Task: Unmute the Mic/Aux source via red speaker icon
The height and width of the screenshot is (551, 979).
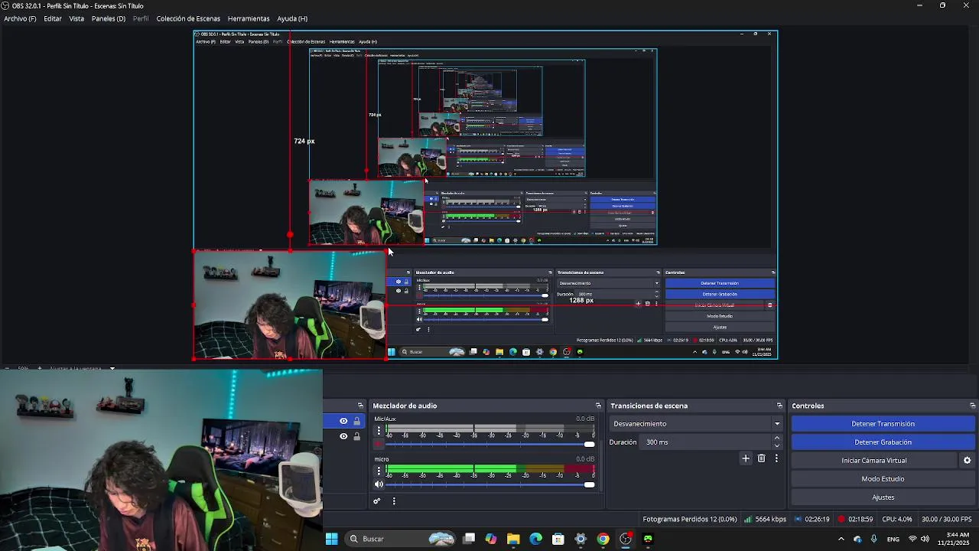Action: (379, 445)
